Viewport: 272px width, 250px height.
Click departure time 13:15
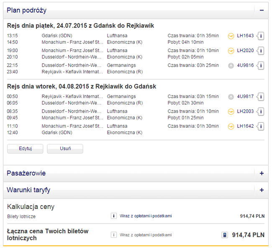tap(12, 36)
